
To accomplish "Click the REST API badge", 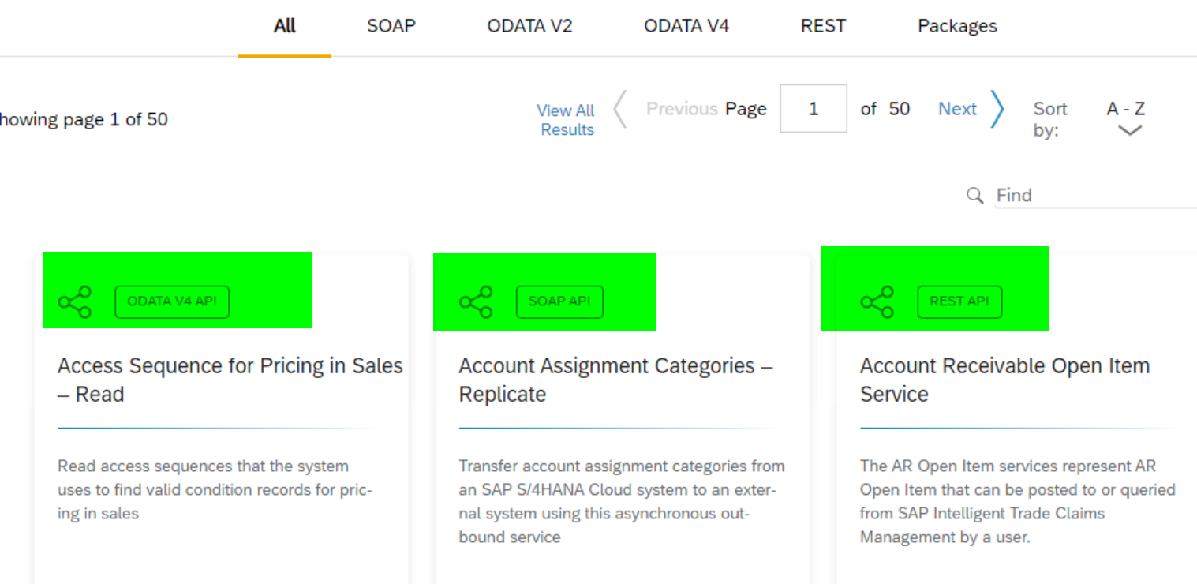I will (x=959, y=301).
